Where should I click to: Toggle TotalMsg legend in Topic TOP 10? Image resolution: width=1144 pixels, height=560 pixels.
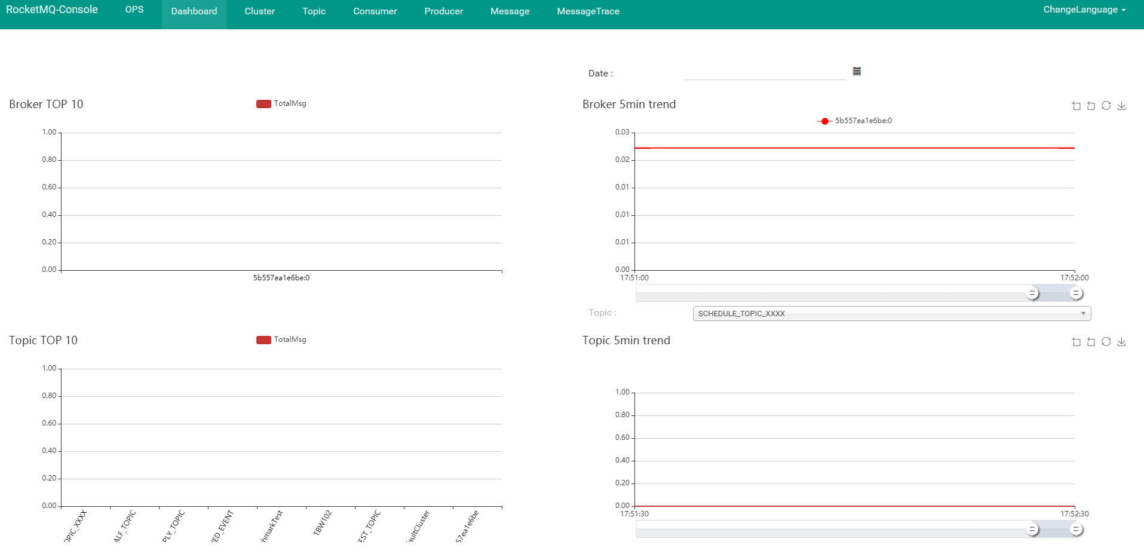tap(281, 339)
